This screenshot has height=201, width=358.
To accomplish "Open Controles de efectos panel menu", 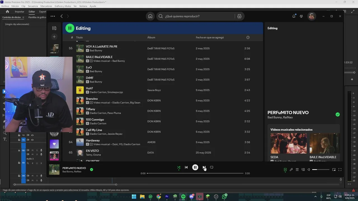I will (x=23, y=17).
